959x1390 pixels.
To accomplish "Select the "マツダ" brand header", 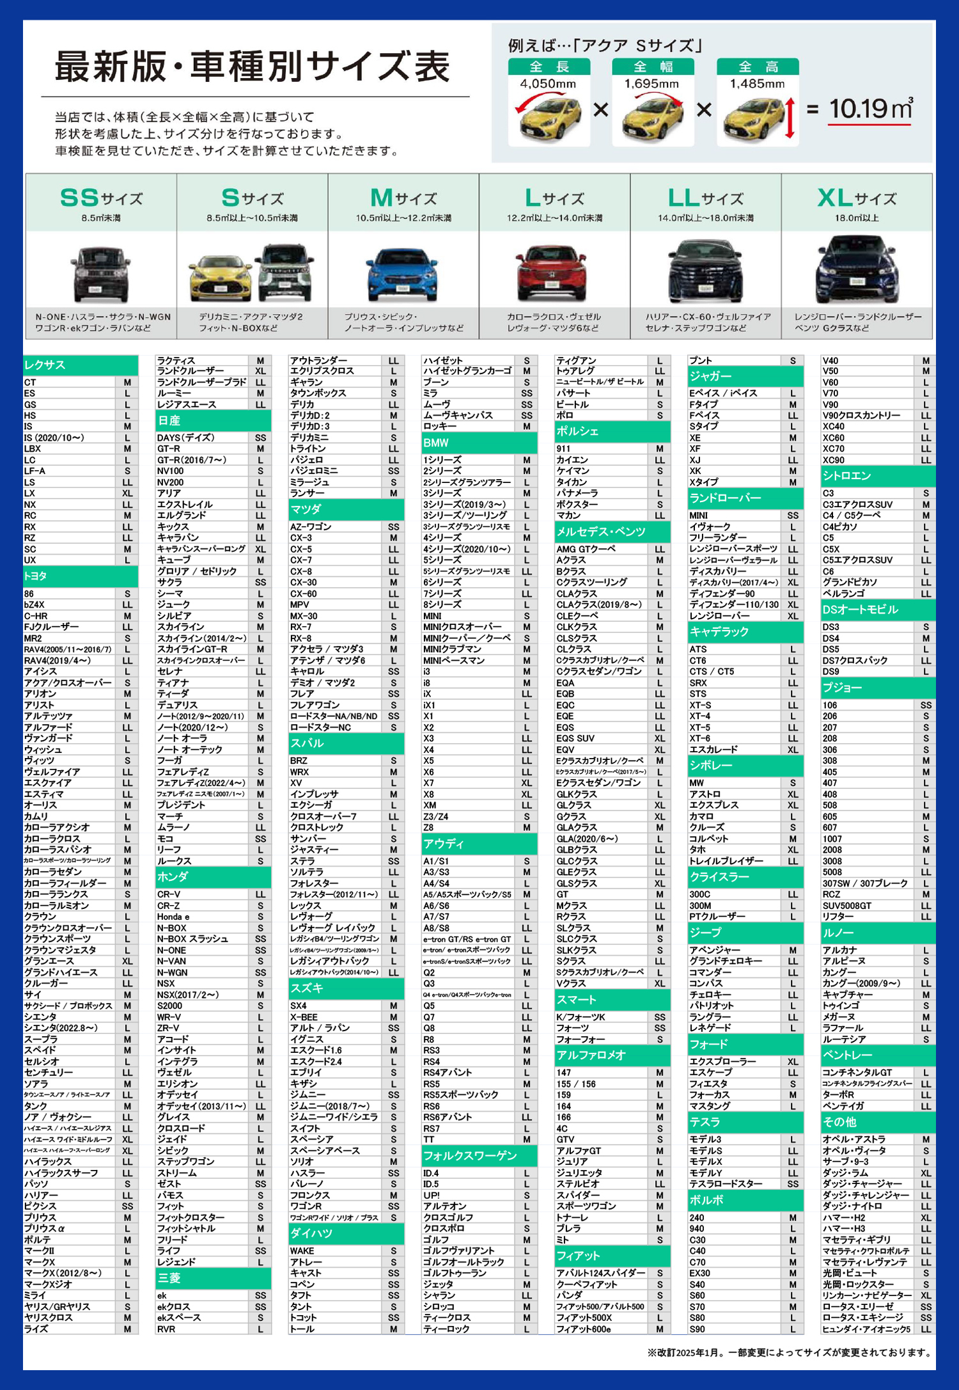I will coord(347,510).
